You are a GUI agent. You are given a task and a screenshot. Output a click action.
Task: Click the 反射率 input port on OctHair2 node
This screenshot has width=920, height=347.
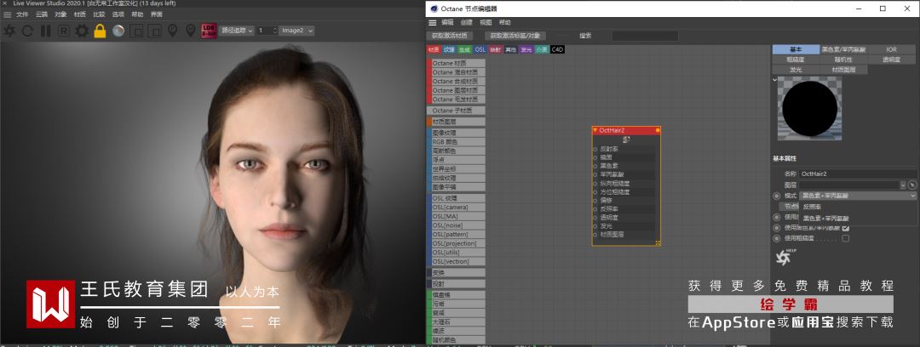(595, 149)
